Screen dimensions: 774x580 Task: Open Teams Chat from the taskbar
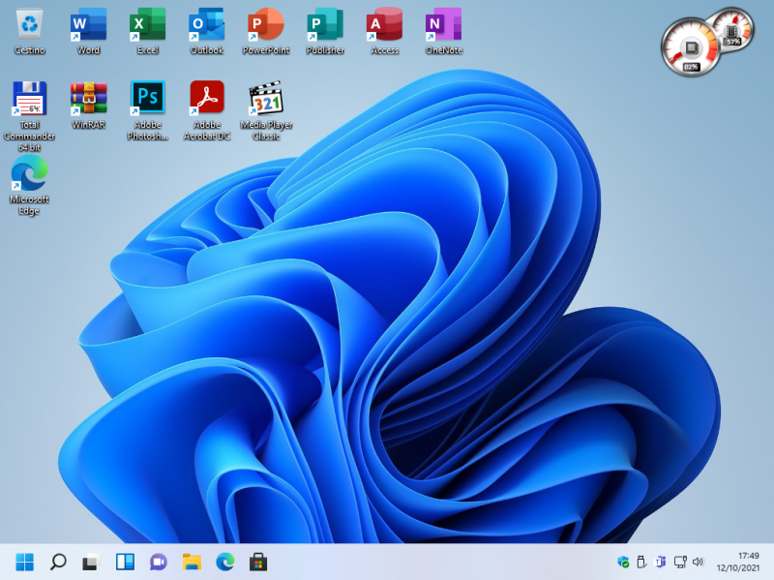[x=158, y=562]
